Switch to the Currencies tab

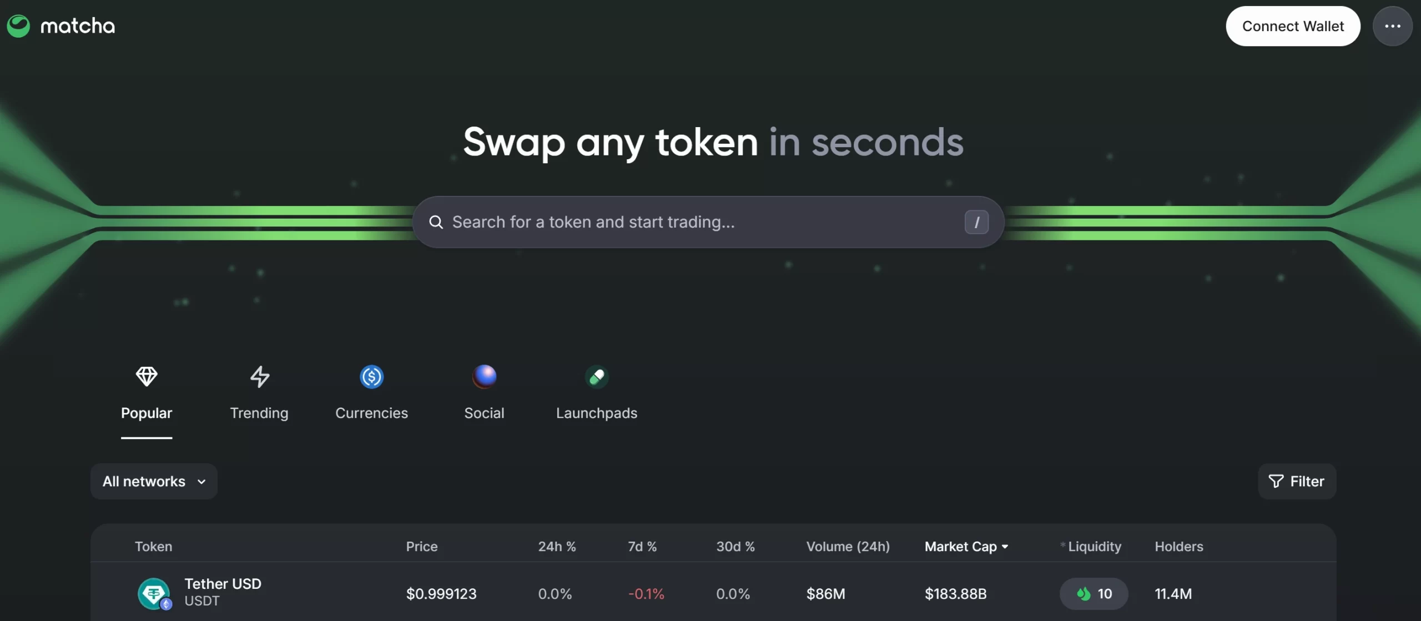pos(371,413)
